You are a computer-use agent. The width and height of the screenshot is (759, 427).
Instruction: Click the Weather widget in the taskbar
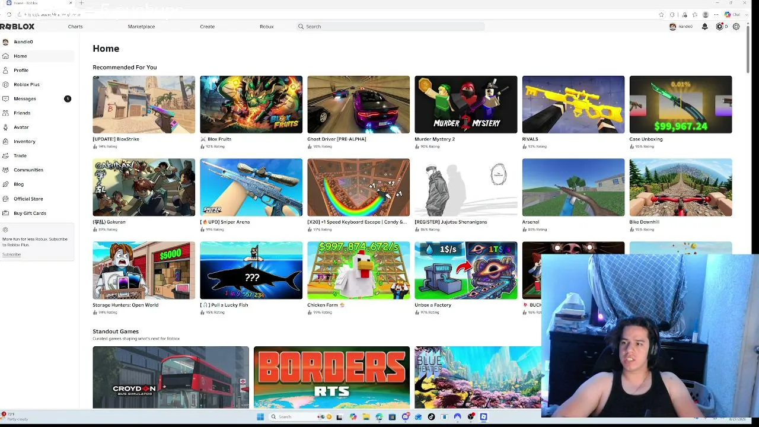[15, 417]
